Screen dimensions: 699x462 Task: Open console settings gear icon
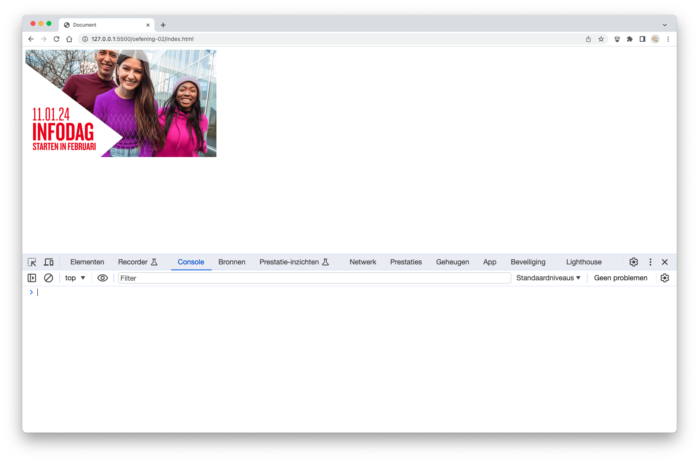(x=665, y=278)
